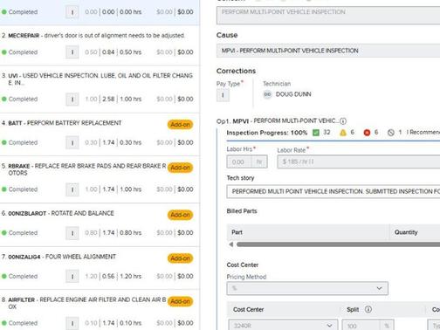Click the pay type I box on 00NIZBLAROT row
Screen dimensions: 440x330
point(72,233)
